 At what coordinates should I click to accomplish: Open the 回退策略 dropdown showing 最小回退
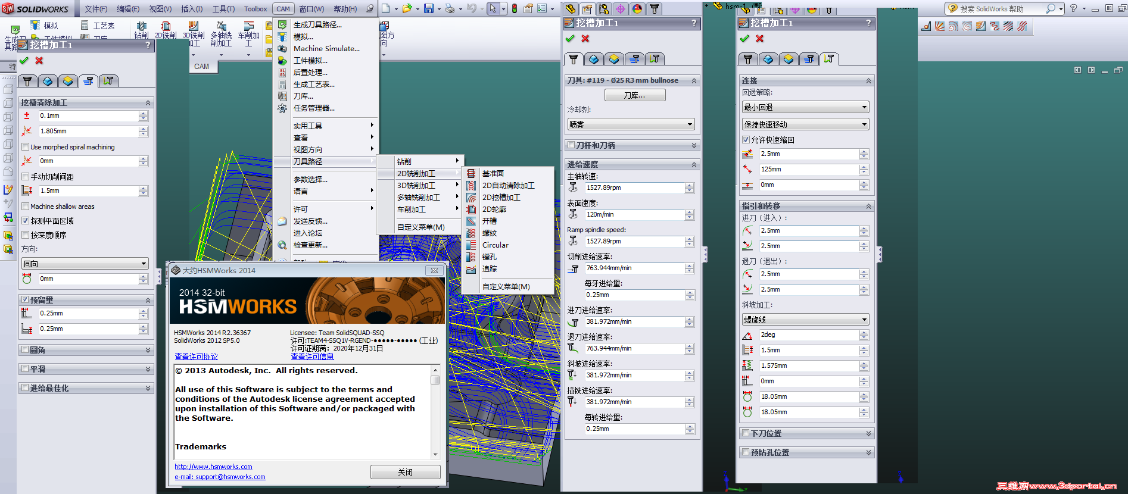(805, 107)
